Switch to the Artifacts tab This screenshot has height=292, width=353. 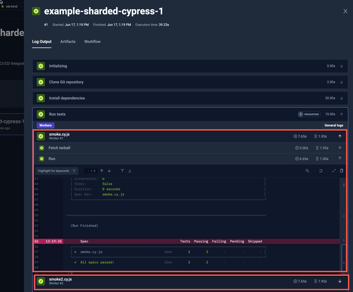[x=68, y=42]
